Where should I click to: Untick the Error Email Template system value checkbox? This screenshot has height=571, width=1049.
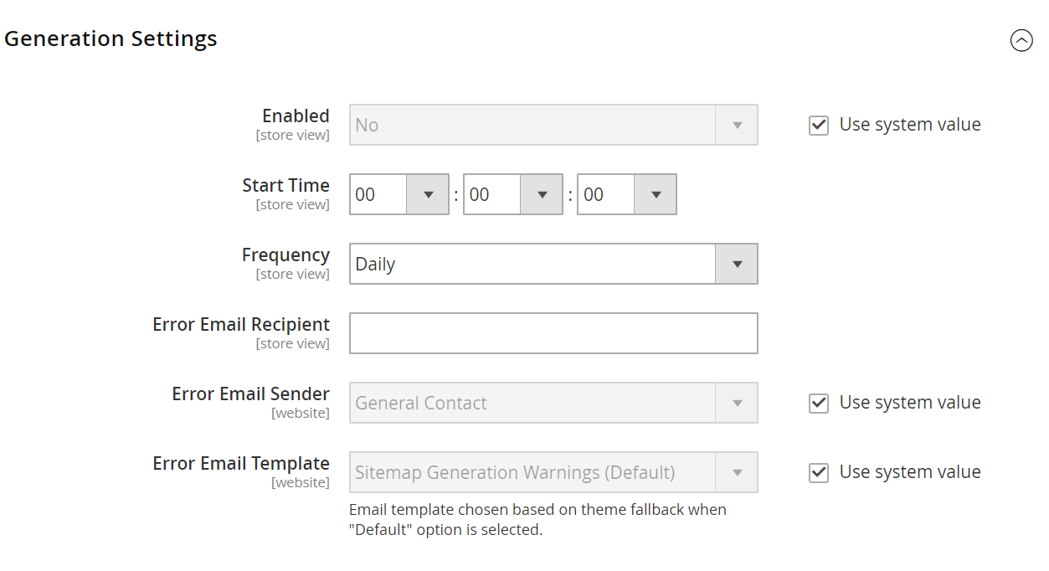(819, 473)
